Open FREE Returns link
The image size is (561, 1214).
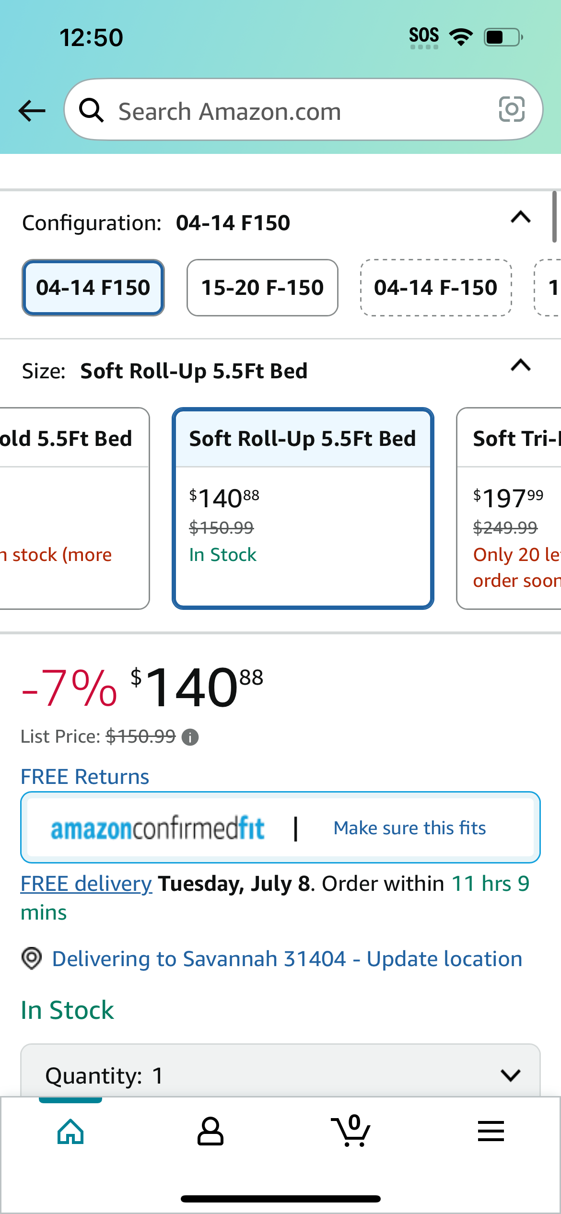[85, 776]
